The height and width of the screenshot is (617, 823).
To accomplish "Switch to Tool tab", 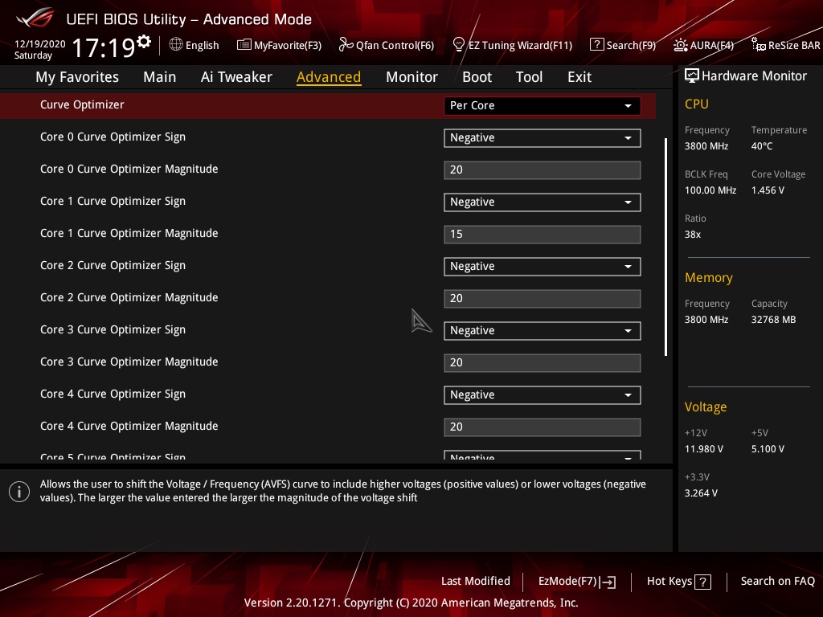I will pos(529,77).
